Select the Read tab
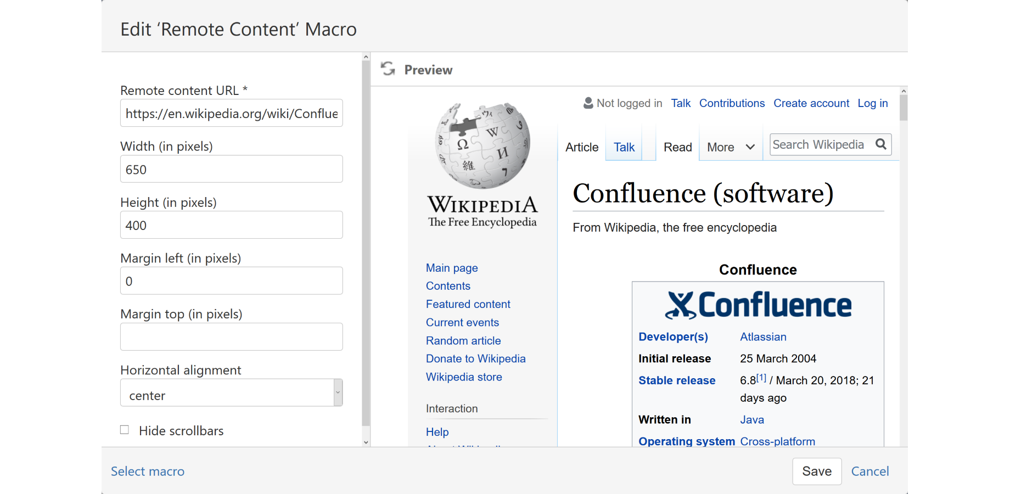Viewport: 1010px width, 494px height. click(677, 147)
